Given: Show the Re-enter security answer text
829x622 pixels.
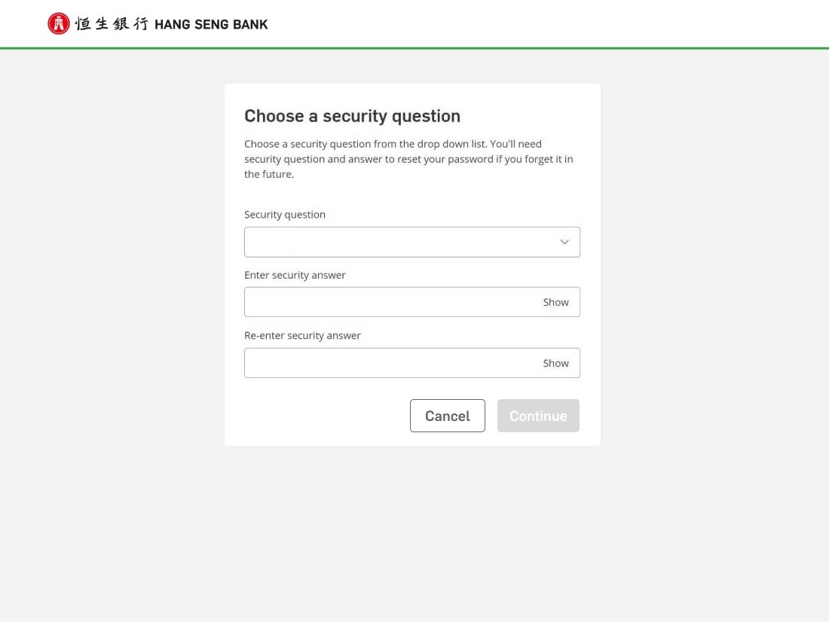Looking at the screenshot, I should tap(555, 363).
